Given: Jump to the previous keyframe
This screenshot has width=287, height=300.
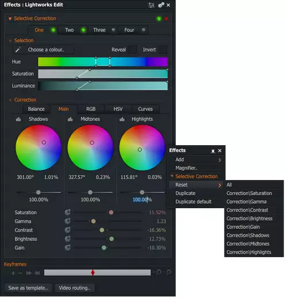Looking at the screenshot, I should pyautogui.click(x=29, y=273).
